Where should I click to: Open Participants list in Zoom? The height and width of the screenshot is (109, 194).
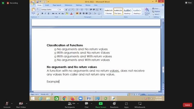(x=70, y=105)
